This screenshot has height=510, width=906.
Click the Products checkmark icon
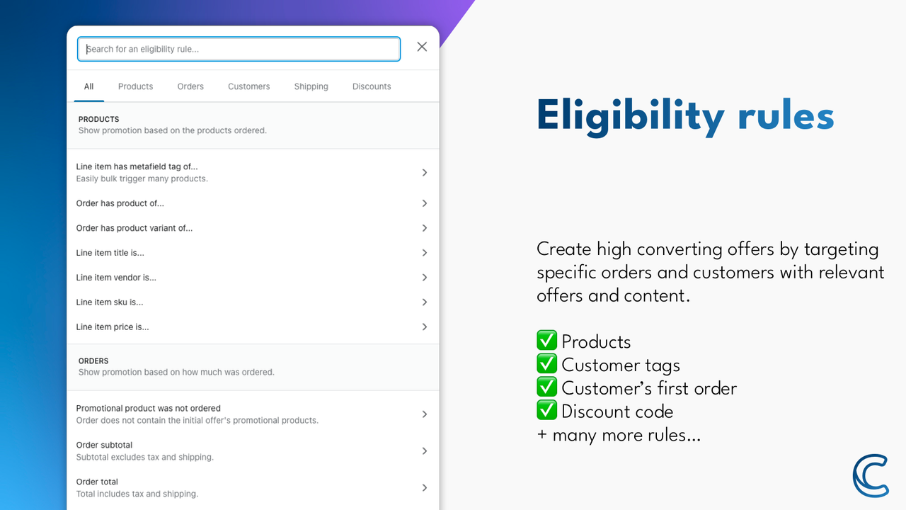pyautogui.click(x=546, y=340)
